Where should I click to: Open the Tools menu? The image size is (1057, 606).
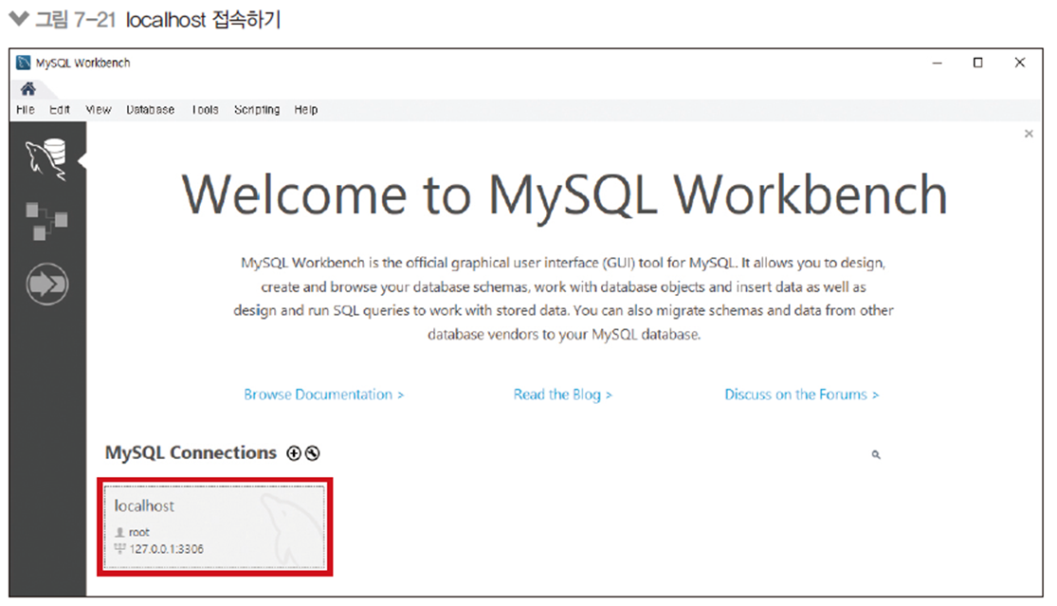coord(205,109)
